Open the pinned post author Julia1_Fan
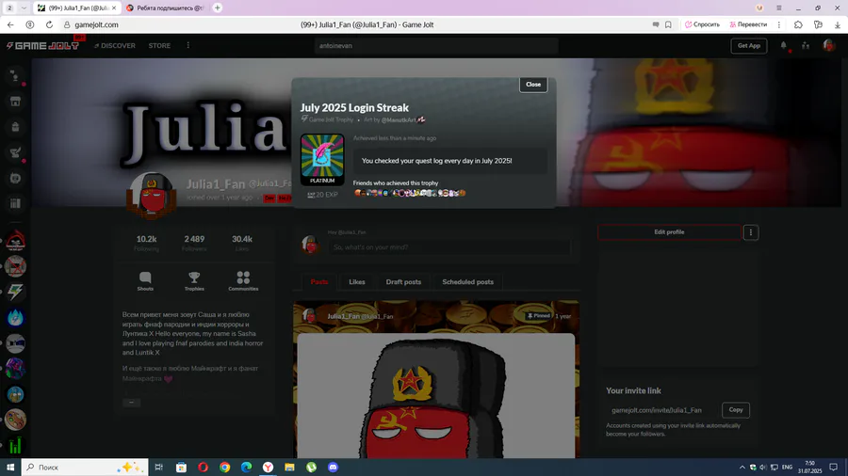The height and width of the screenshot is (476, 848). (343, 316)
